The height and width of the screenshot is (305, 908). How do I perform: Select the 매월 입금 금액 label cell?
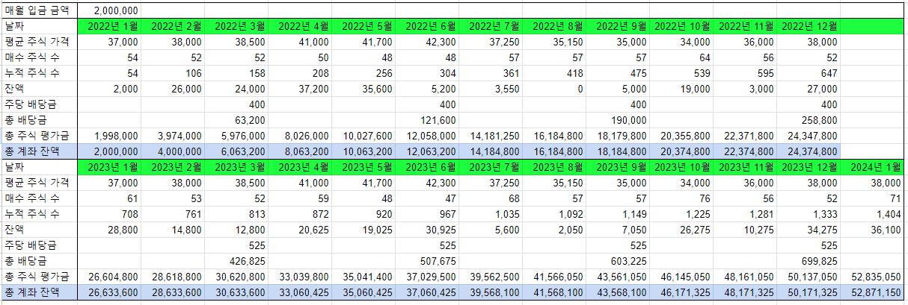(x=39, y=11)
